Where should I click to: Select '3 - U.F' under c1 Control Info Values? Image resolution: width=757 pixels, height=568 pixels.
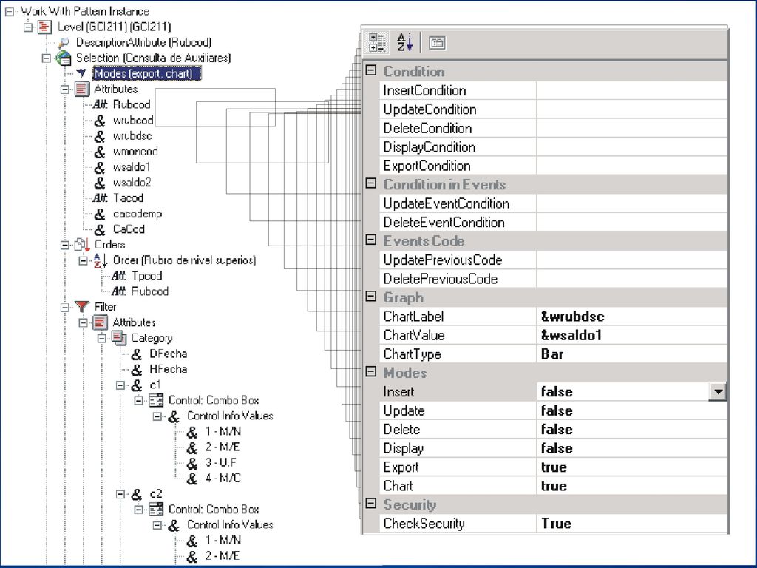click(220, 462)
